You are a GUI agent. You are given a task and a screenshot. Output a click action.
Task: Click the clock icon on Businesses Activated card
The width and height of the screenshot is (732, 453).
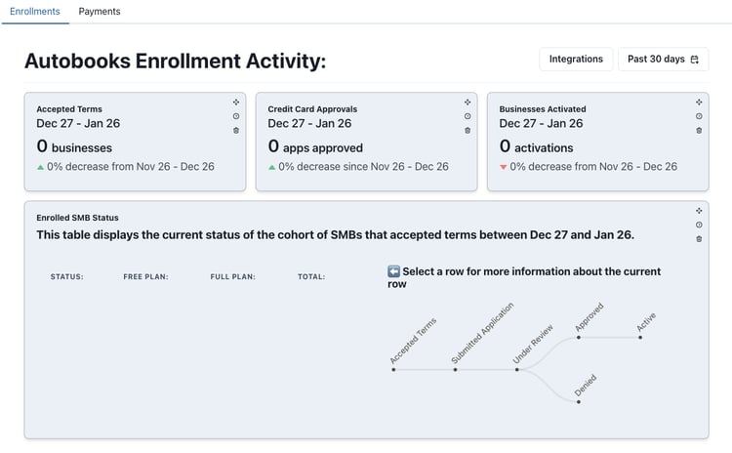pos(699,116)
